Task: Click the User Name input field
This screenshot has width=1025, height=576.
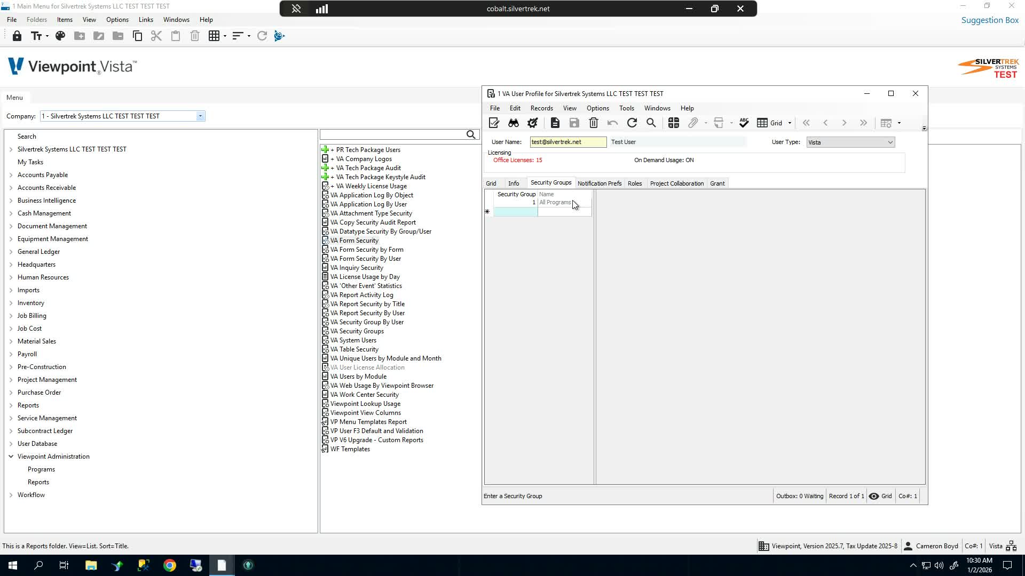Action: 568,142
